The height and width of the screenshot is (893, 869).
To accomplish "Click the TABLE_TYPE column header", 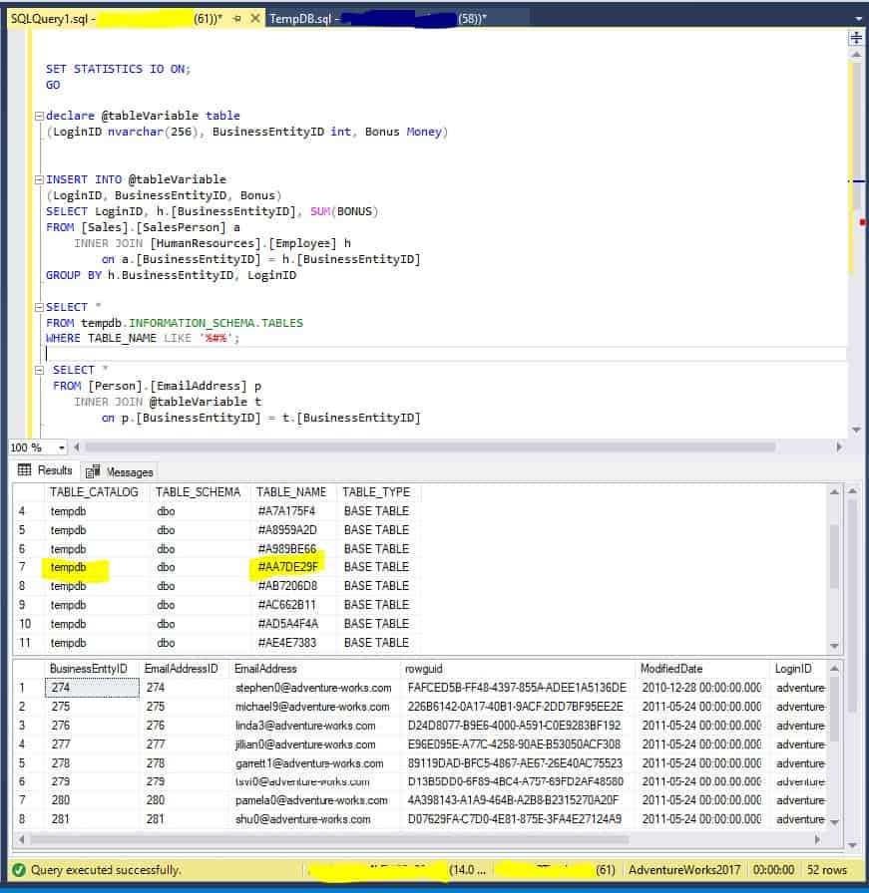I will [x=376, y=492].
